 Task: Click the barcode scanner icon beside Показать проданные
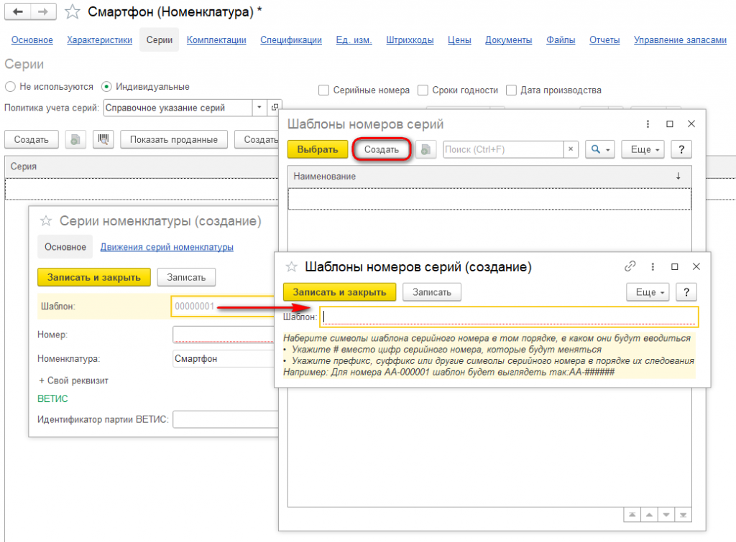[x=103, y=139]
